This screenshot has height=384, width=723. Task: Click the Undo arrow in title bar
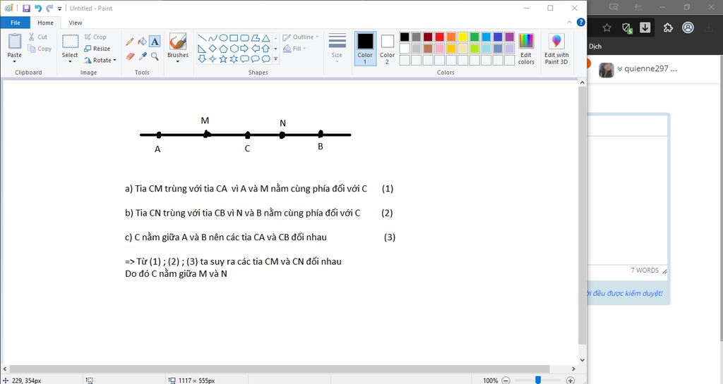pyautogui.click(x=38, y=8)
